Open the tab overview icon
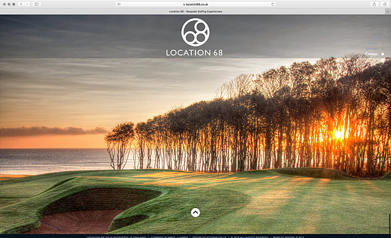391x238 pixels. coord(384,4)
